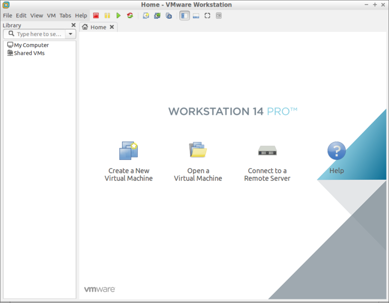Open the Edit menu
Screen dimensions: 389x303
21,15
